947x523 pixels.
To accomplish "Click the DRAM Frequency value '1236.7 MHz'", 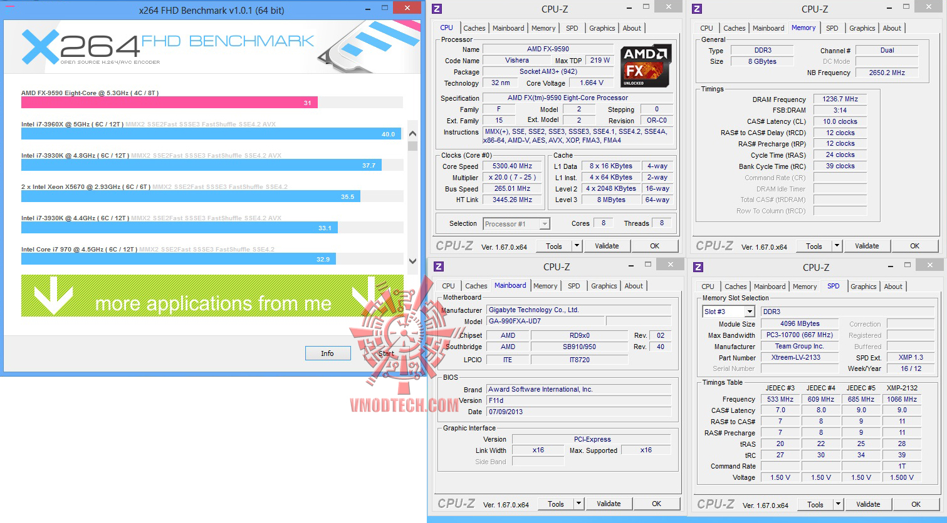I will [x=840, y=99].
